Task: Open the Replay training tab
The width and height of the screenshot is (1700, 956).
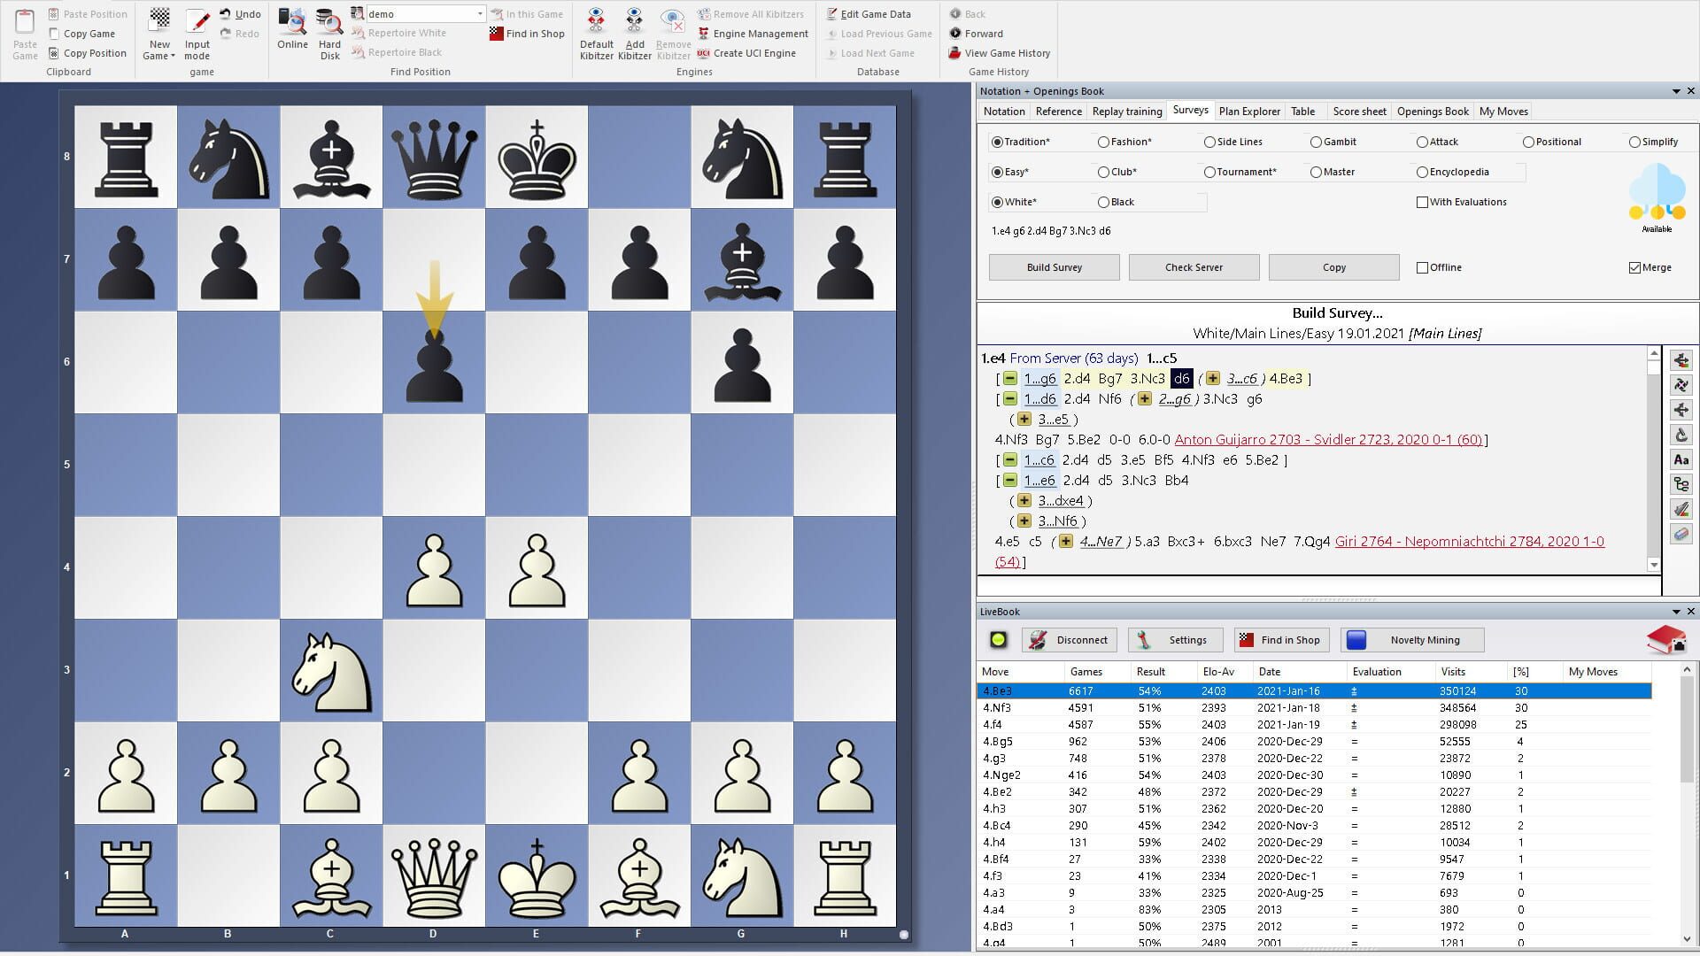Action: click(x=1127, y=112)
